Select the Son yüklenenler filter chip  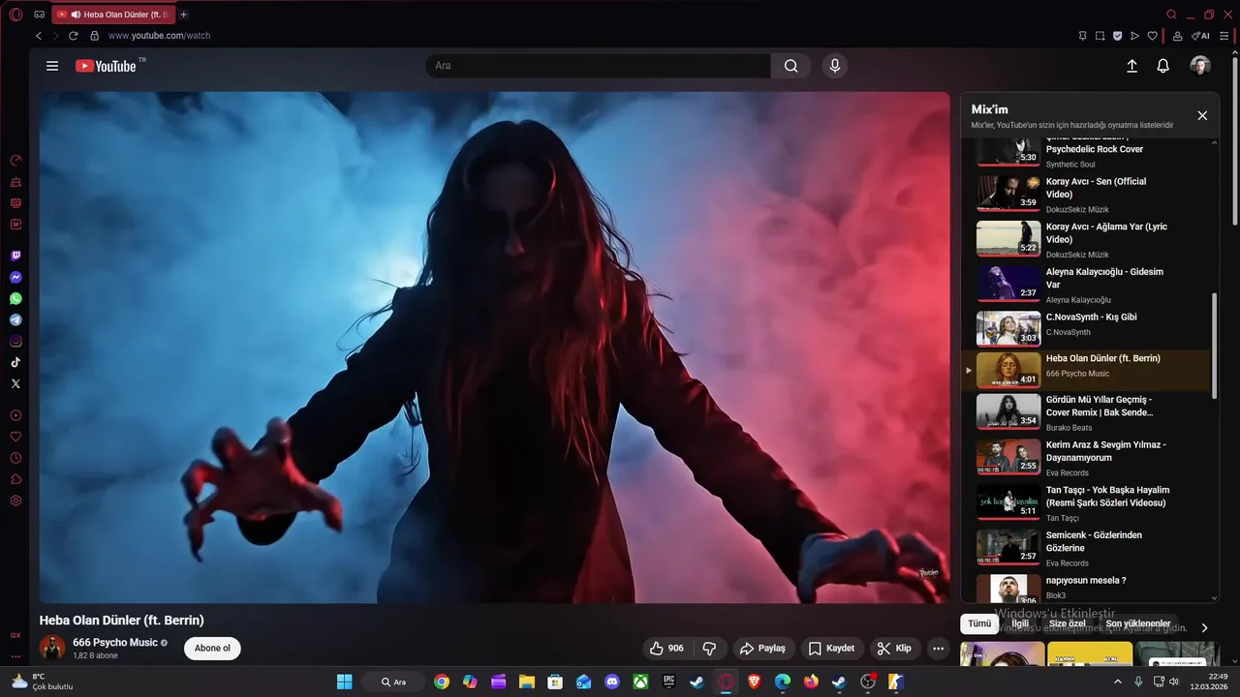(x=1138, y=624)
